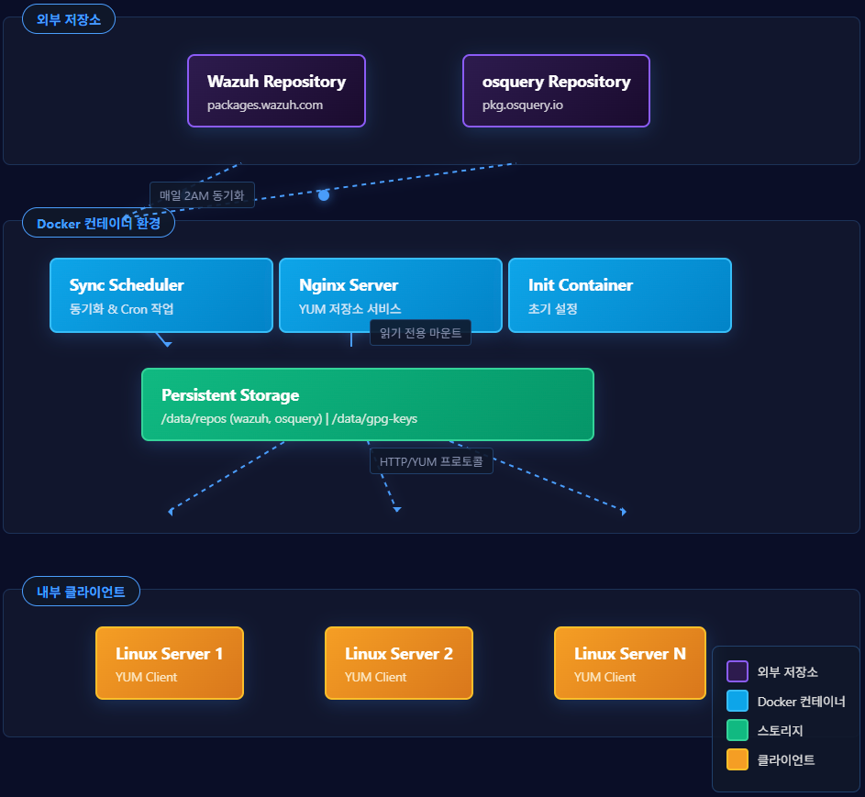Select the Sync Scheduler container box
The width and height of the screenshot is (865, 797).
click(x=161, y=295)
